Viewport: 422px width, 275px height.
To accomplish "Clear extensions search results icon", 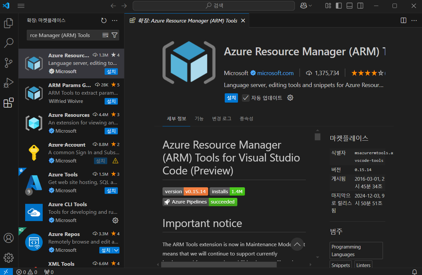I will tap(106, 35).
